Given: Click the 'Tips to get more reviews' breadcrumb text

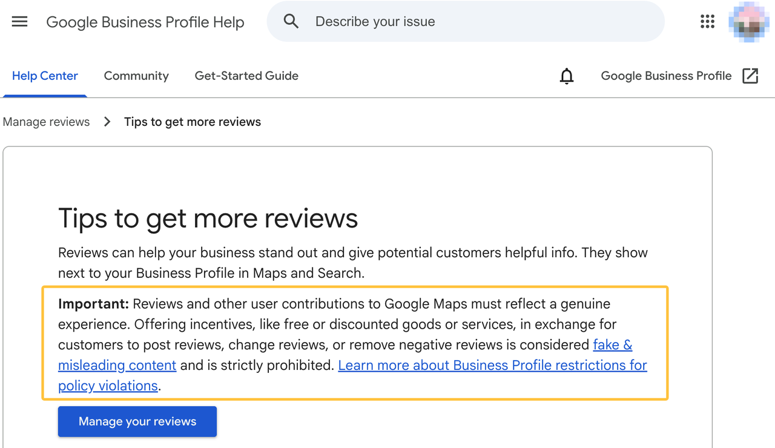Looking at the screenshot, I should point(193,122).
